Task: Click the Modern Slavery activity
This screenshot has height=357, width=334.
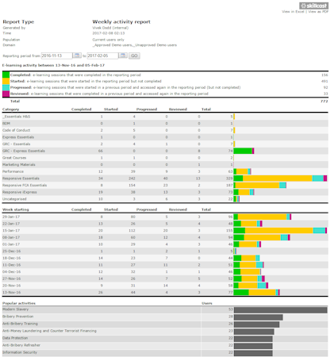Action: point(15,309)
